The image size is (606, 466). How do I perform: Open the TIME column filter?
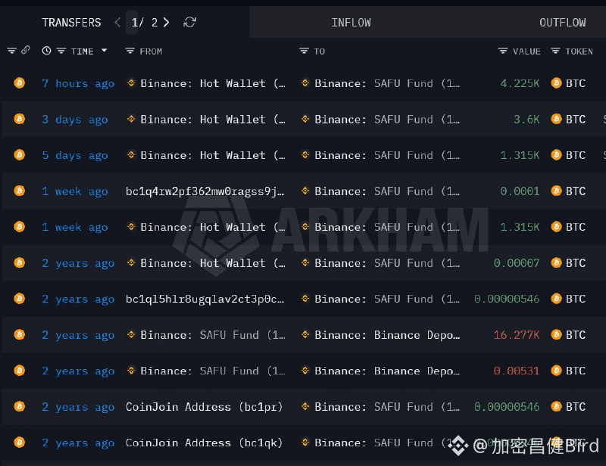[61, 51]
